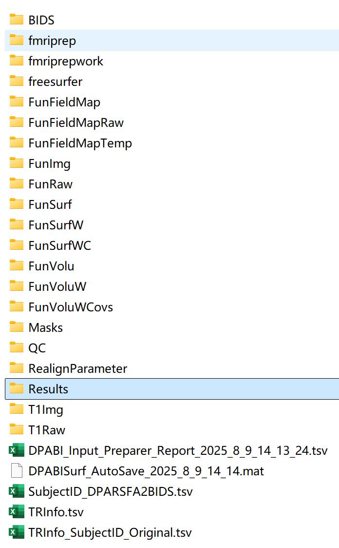The width and height of the screenshot is (339, 548).
Task: Click the DPABI_Input_Preparer_Report tsv file icon
Action: [x=17, y=450]
